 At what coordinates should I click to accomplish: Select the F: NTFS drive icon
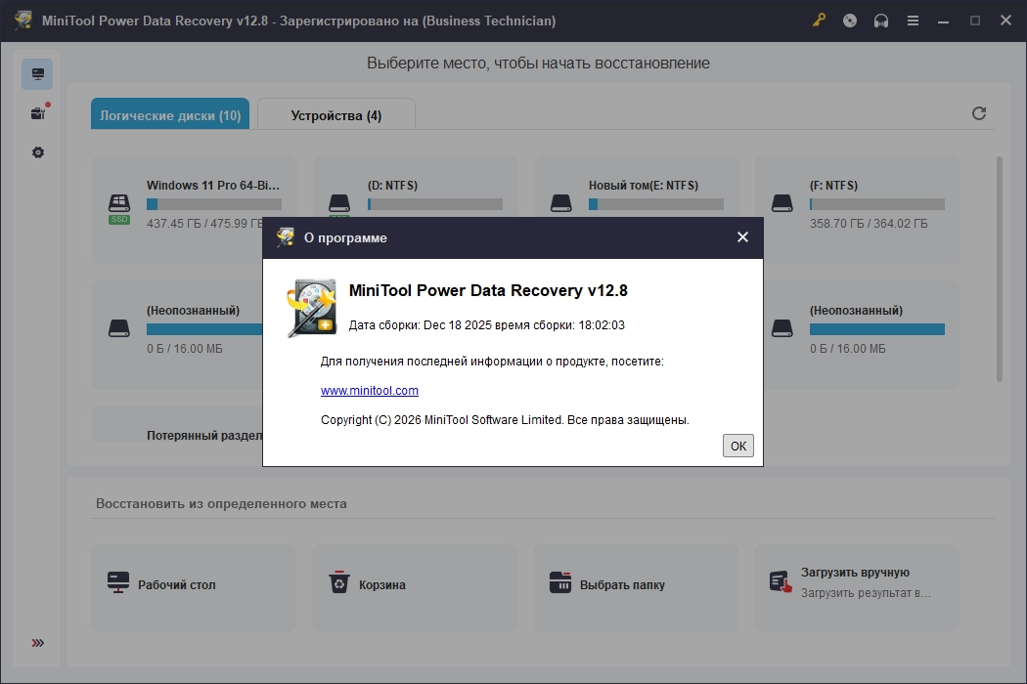[782, 203]
